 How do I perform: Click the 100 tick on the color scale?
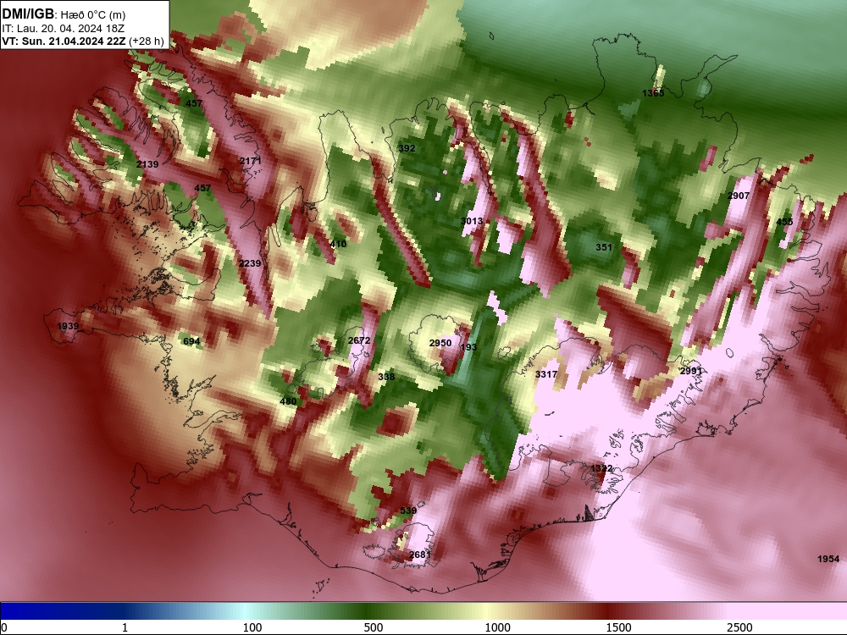[252, 627]
